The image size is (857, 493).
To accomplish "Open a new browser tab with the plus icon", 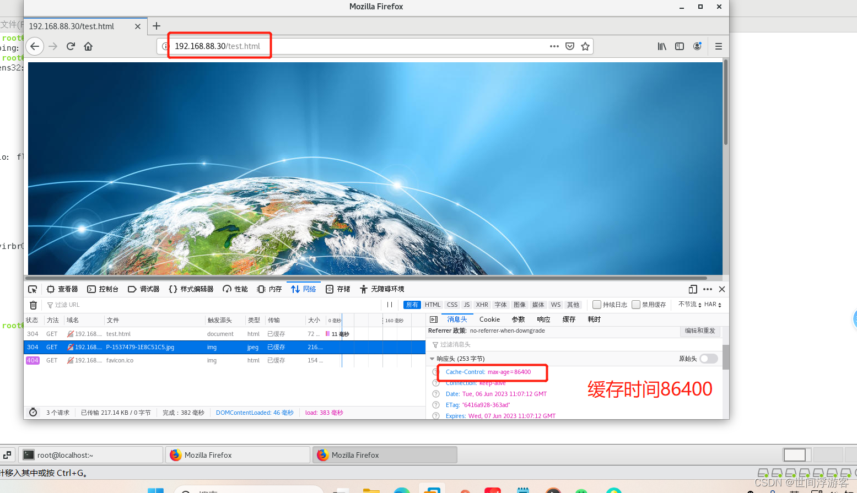I will tap(157, 26).
